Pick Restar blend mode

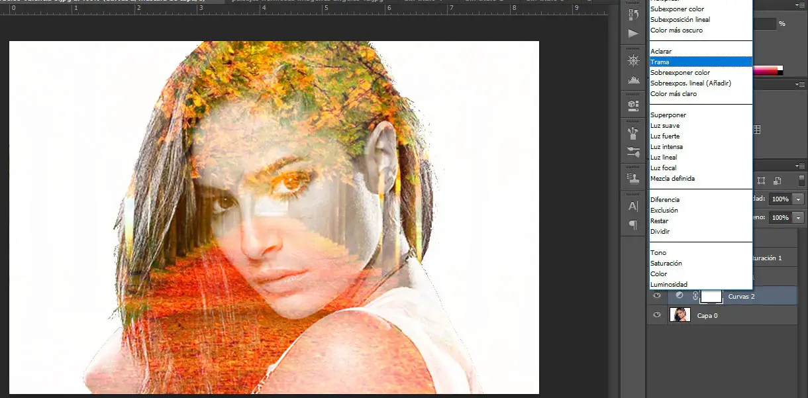point(700,221)
